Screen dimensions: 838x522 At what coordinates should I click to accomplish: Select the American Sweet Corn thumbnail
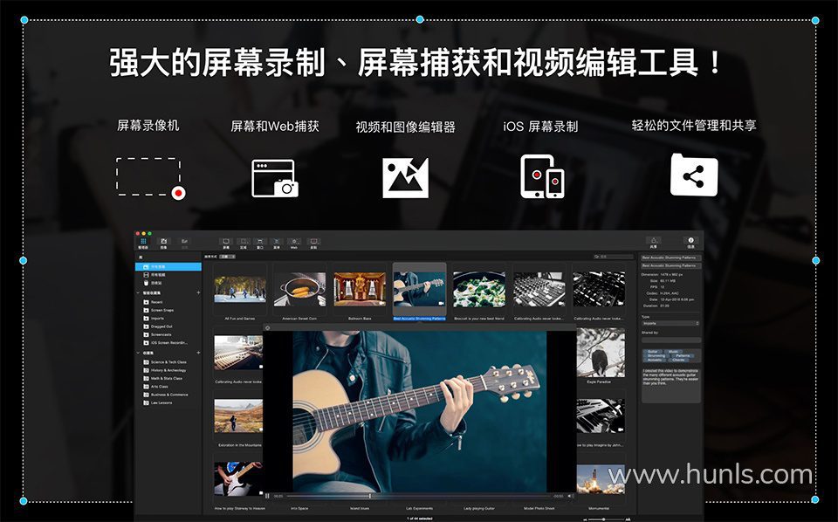point(299,289)
